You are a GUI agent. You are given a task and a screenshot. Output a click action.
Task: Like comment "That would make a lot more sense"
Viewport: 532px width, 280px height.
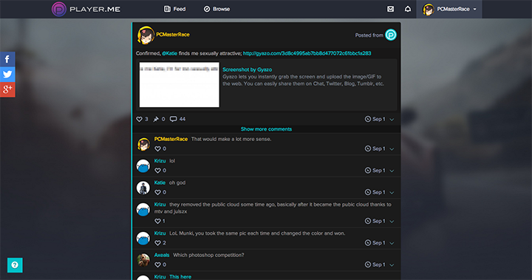(x=157, y=148)
